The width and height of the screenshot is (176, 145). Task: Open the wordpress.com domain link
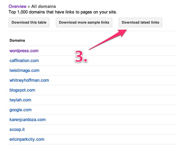pos(24,51)
